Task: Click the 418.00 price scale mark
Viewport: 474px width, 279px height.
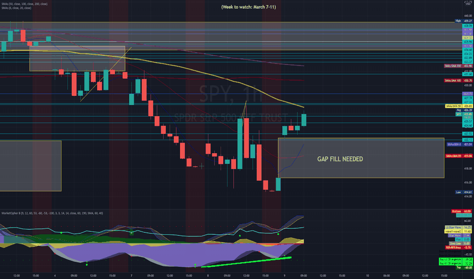Action: tap(468, 168)
